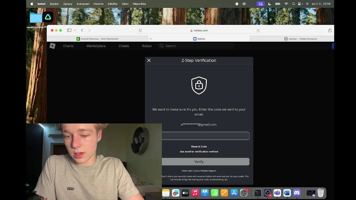Open the Safari Share icon
This screenshot has height=200, width=356.
[330, 30]
